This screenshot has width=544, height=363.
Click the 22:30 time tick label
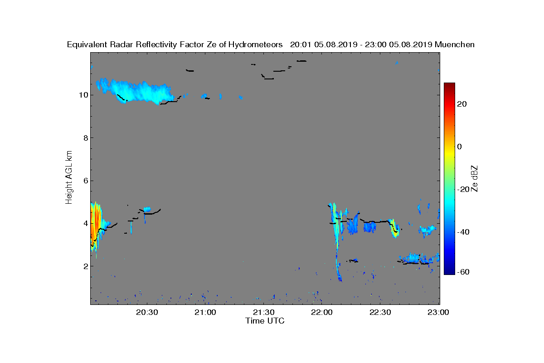pyautogui.click(x=380, y=313)
